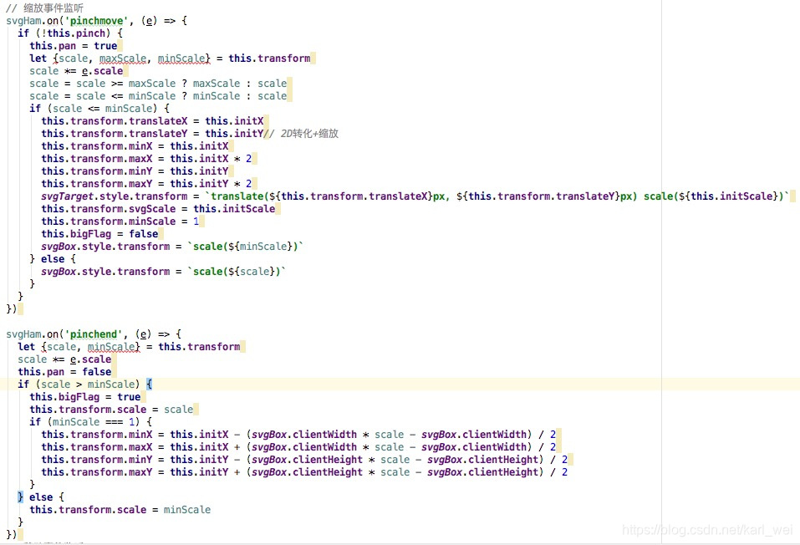Click the 'this.transform.minY' line with clientHeight

304,460
